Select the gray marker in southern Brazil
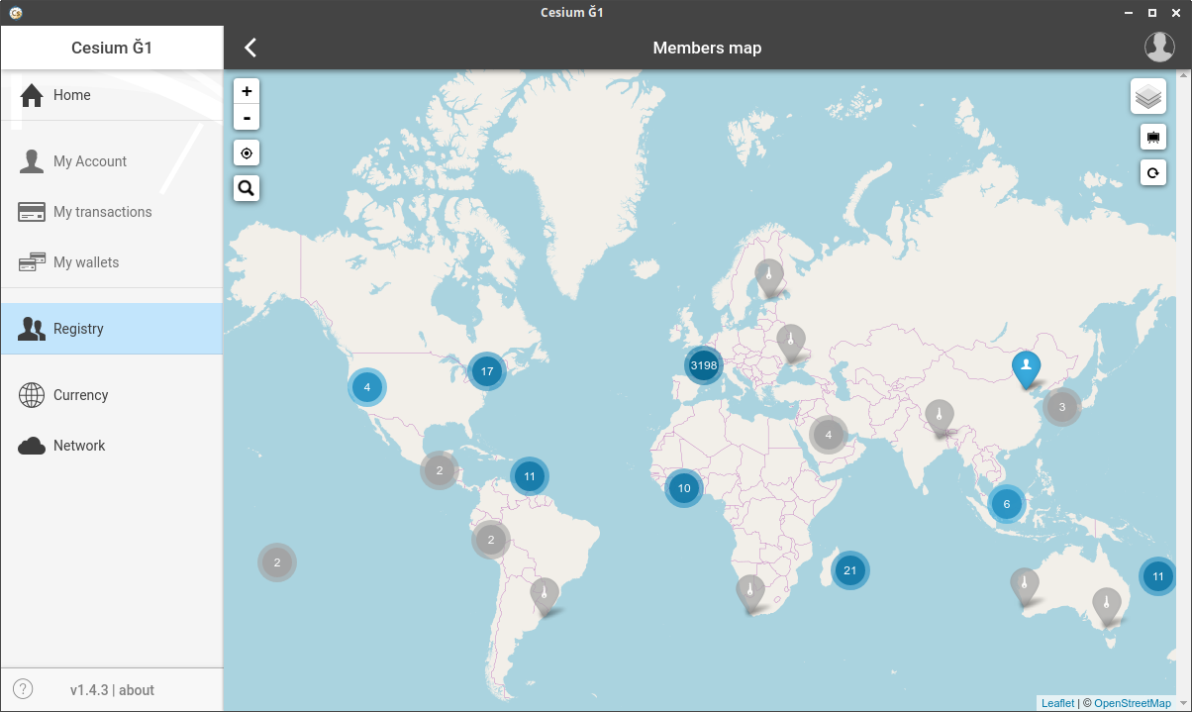Viewport: 1192px width, 712px height. coord(544,596)
